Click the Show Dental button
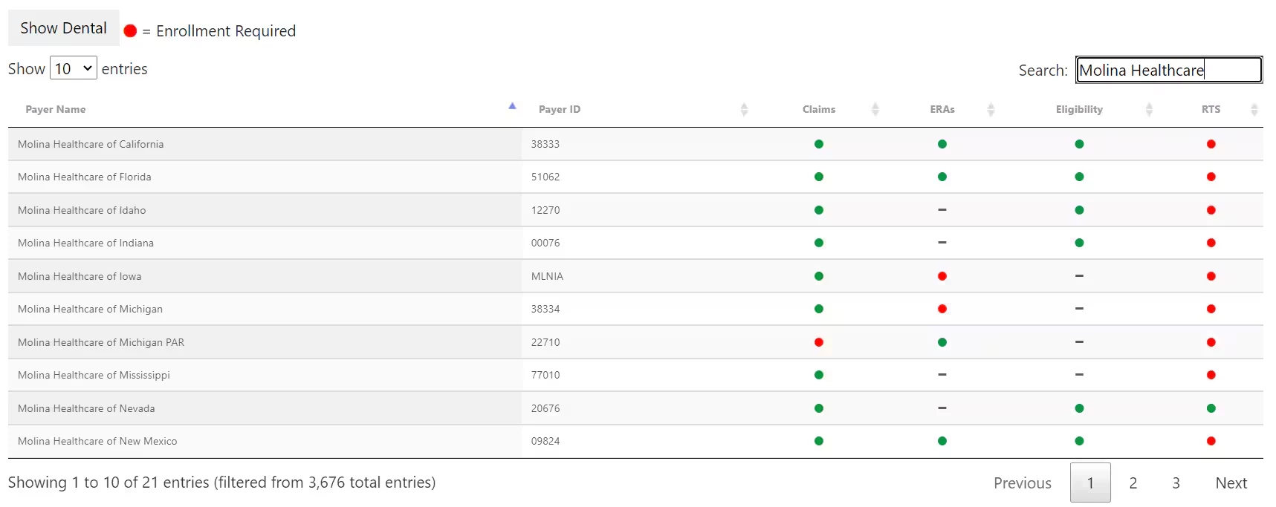The width and height of the screenshot is (1276, 507). point(64,28)
